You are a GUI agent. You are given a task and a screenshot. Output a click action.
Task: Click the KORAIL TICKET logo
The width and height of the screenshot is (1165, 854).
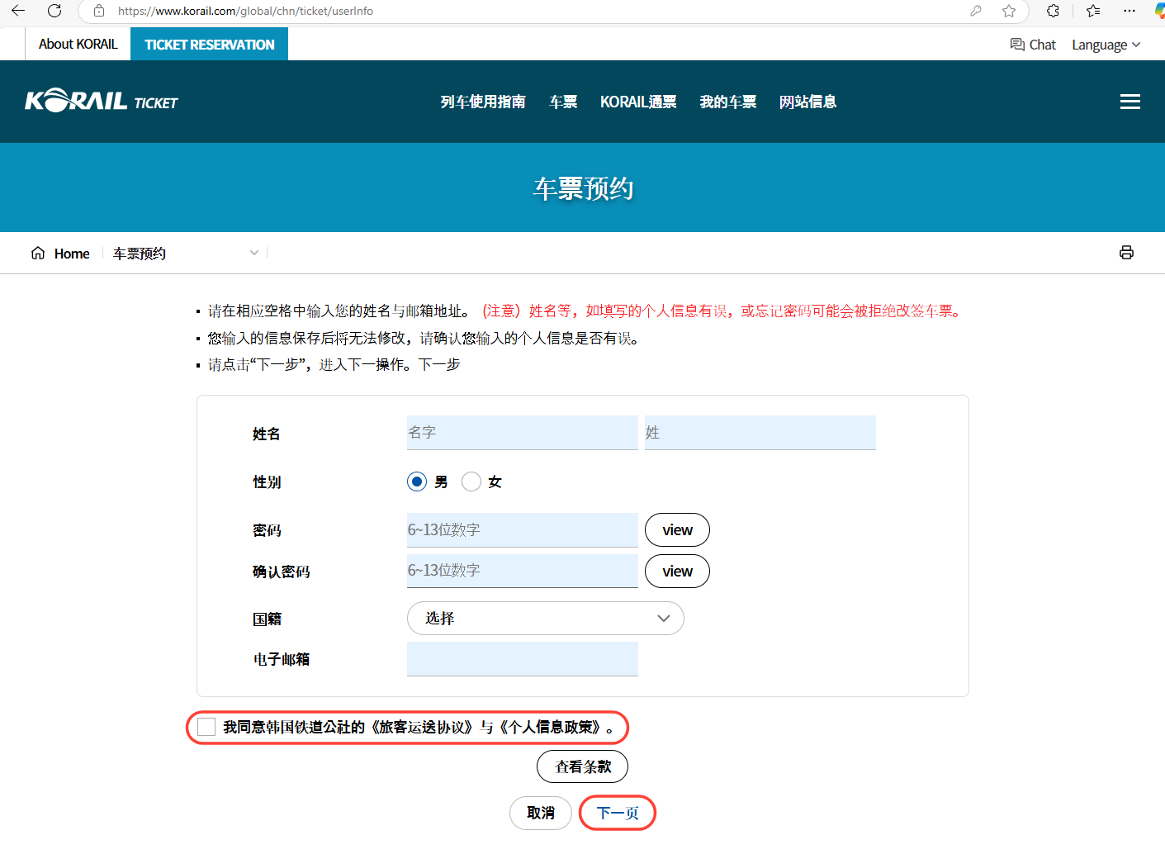(x=102, y=101)
